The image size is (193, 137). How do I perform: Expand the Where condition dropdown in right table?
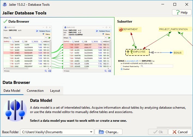[x=106, y=38]
